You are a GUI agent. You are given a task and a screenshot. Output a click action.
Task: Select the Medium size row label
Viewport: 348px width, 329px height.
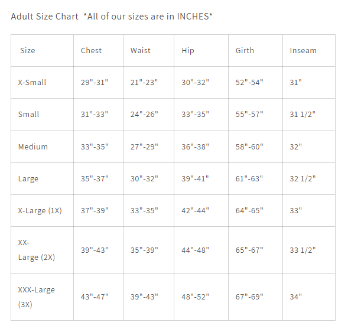click(33, 147)
